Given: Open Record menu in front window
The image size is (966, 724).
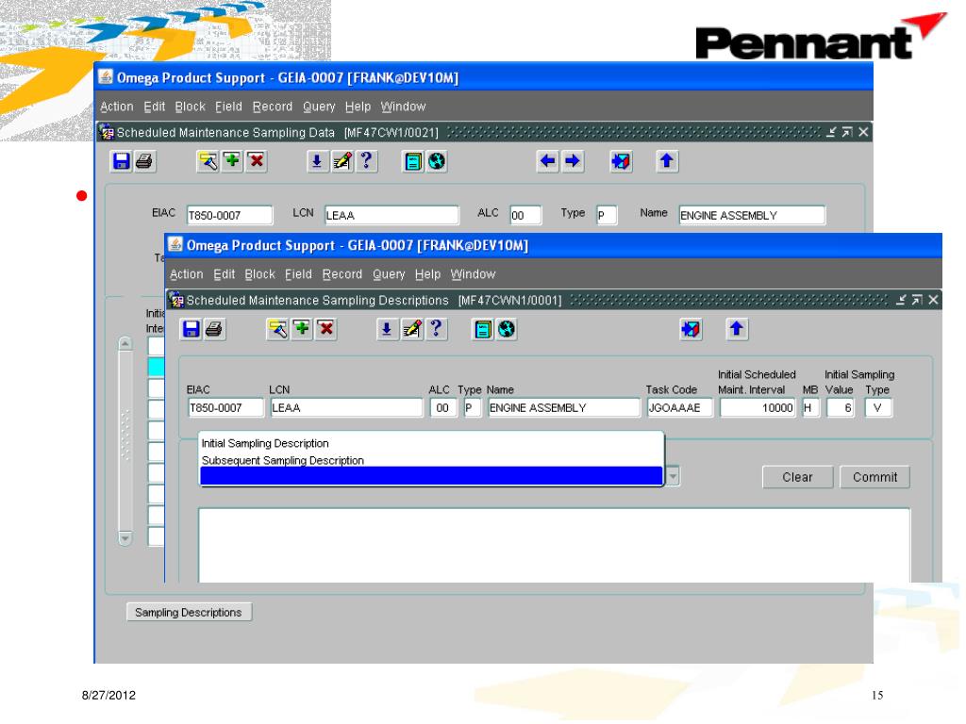Looking at the screenshot, I should (341, 274).
